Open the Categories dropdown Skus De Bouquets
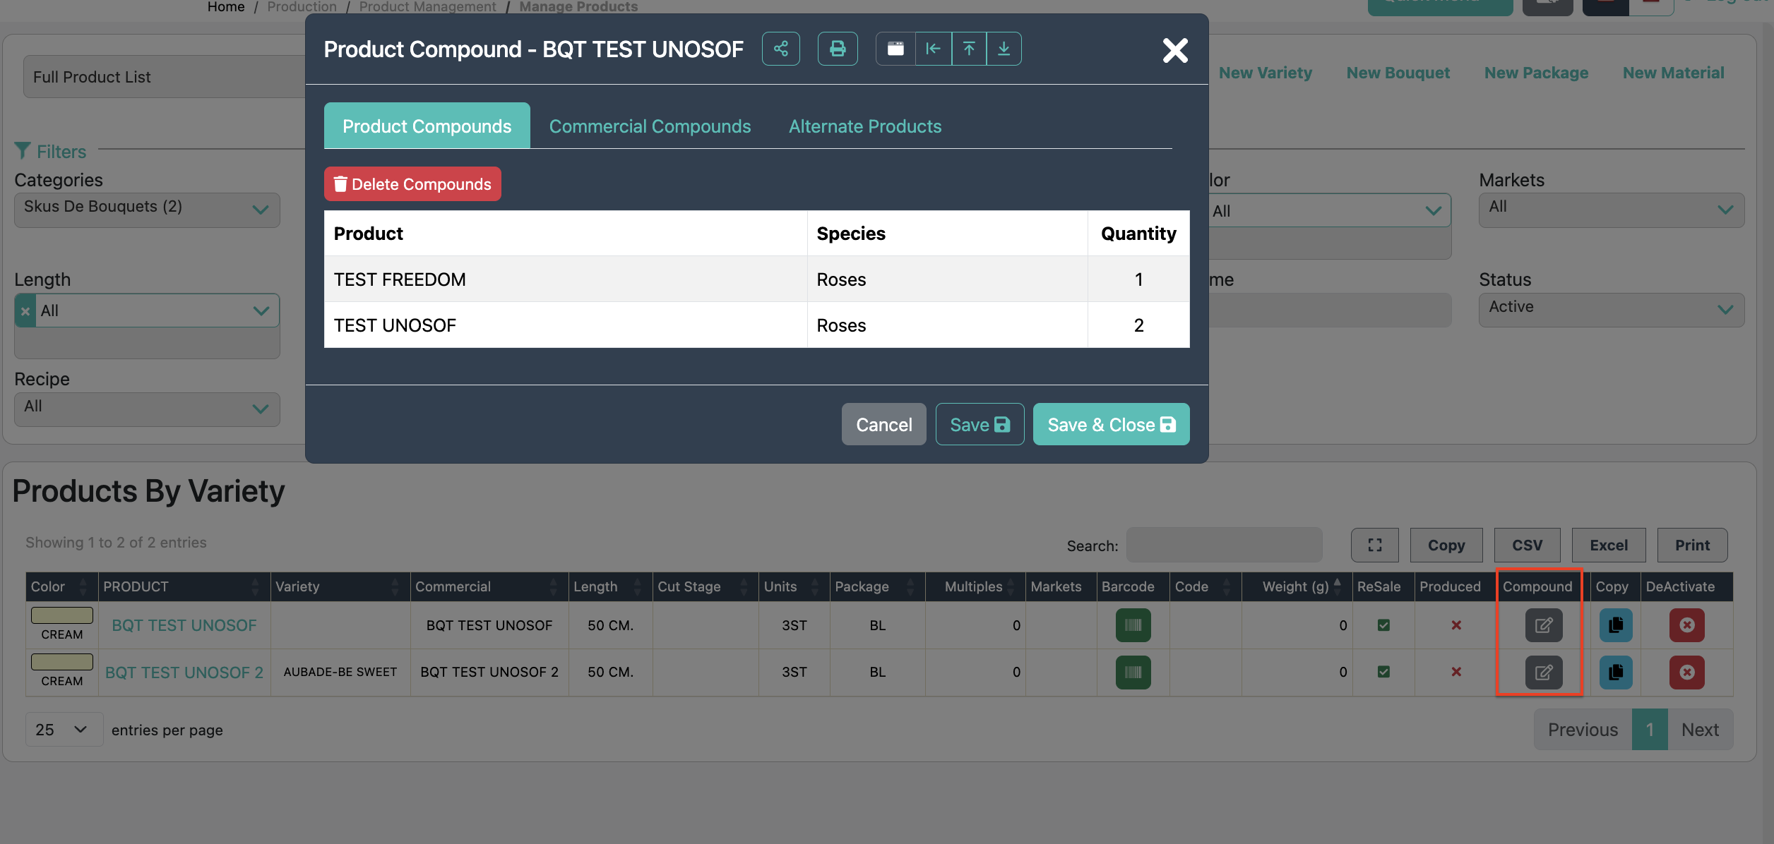 147,210
